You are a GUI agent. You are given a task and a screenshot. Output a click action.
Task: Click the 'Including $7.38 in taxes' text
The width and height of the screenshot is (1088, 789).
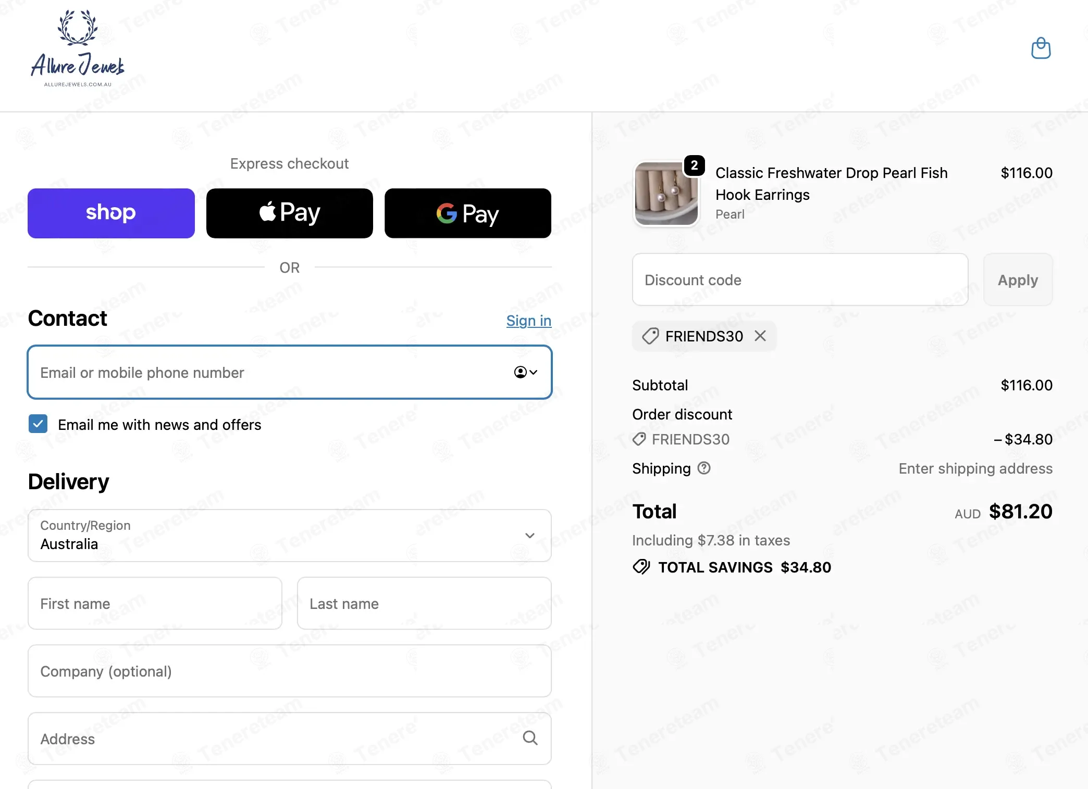(711, 540)
